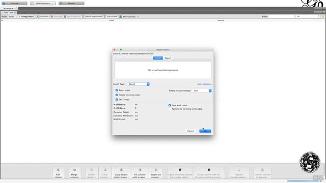326x183 pixels.
Task: Click the No issue found message text
Action: coord(163,70)
